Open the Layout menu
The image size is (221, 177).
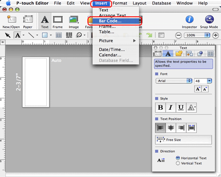point(140,3)
